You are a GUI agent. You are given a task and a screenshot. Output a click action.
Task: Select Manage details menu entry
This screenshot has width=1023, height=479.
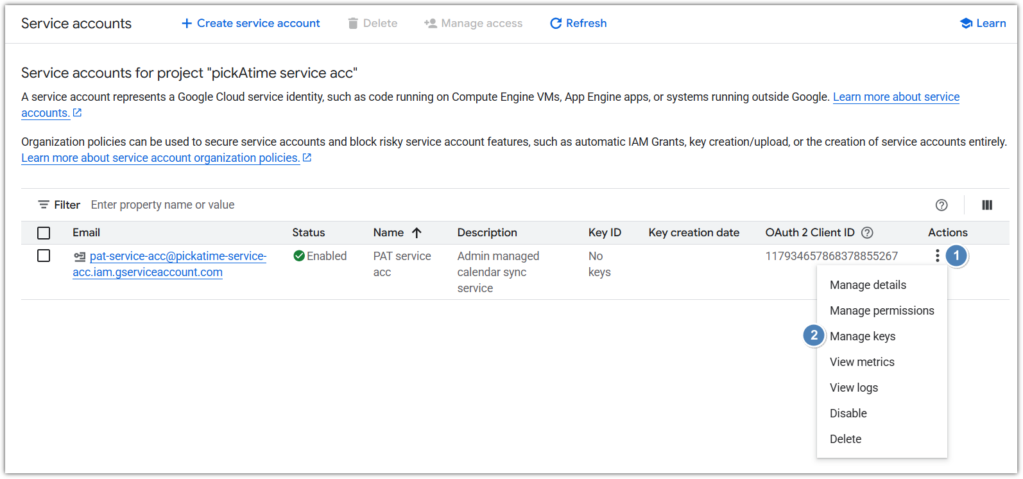[868, 285]
